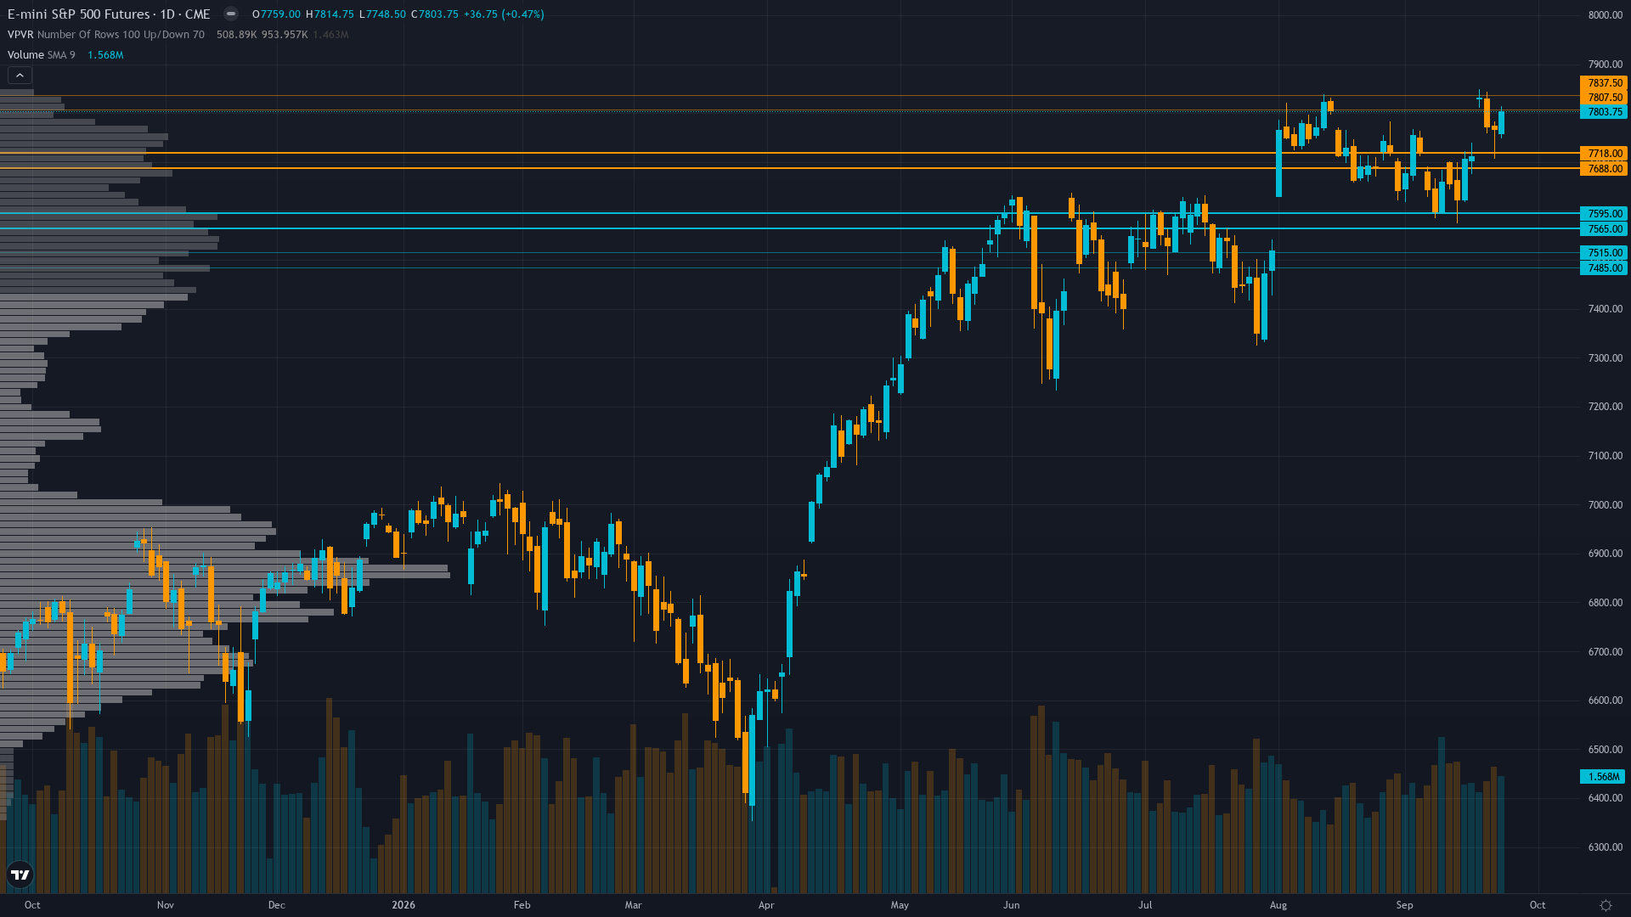Click the 7837.50 orange price label
Screen dimensions: 1631x917
point(1604,83)
